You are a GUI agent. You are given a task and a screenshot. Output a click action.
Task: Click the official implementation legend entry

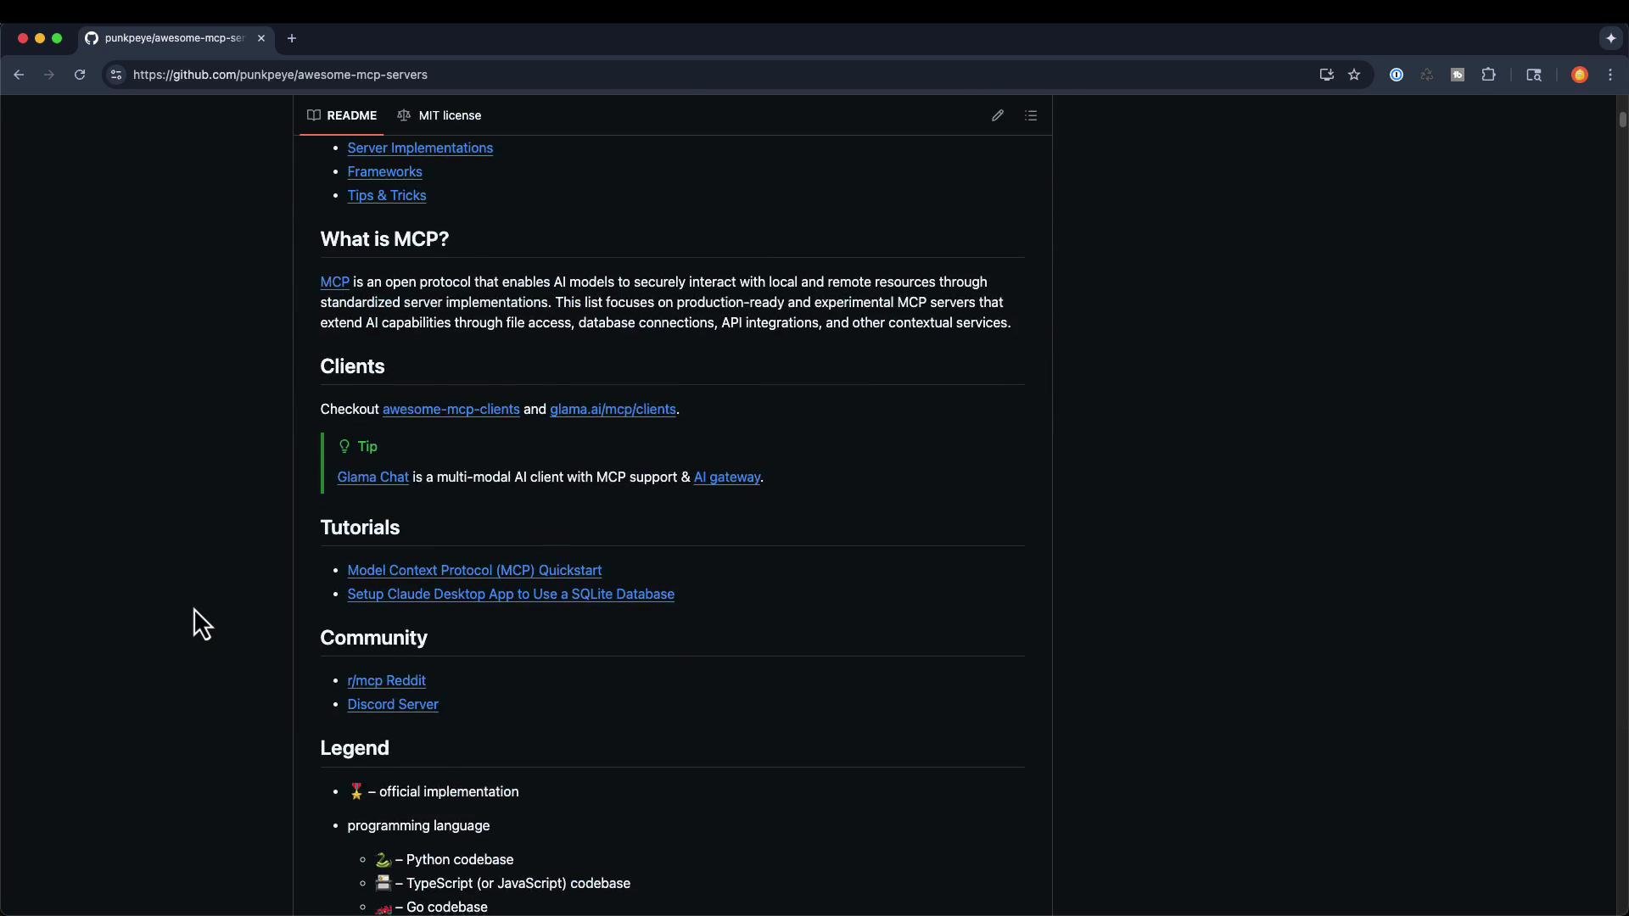tap(434, 791)
